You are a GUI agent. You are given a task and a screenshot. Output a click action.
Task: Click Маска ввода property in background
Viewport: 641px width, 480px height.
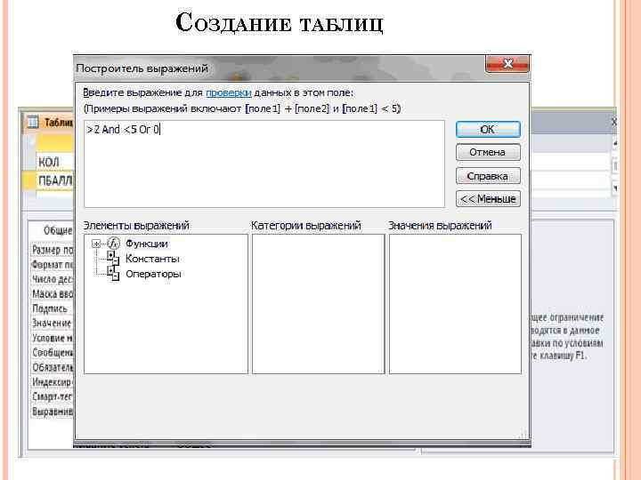tap(52, 294)
